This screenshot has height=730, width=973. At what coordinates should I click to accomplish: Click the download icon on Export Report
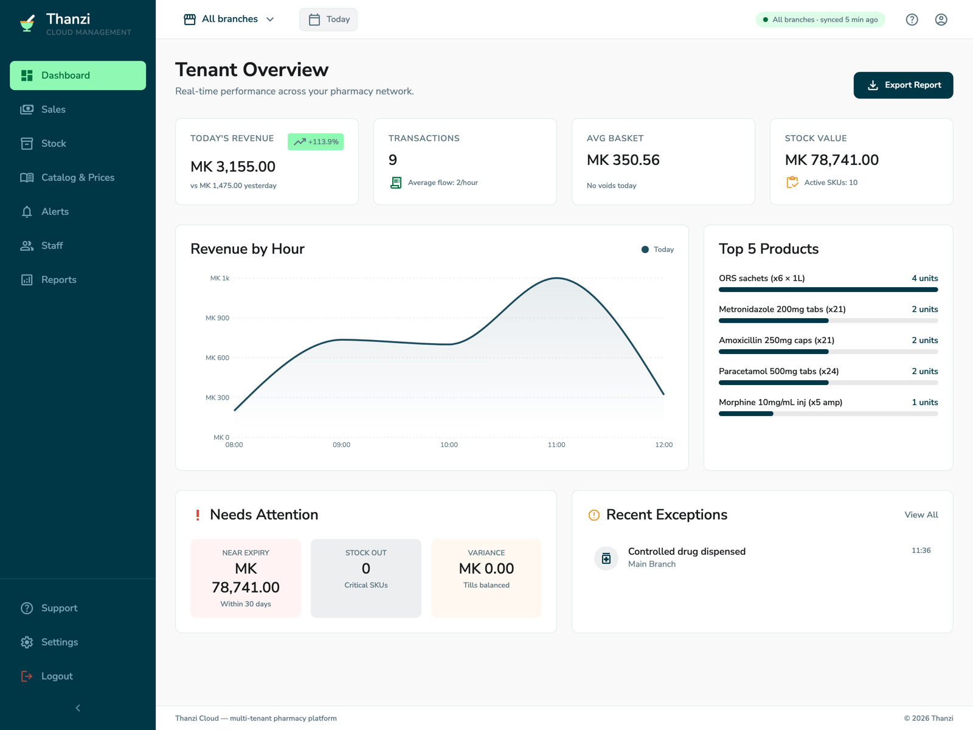pos(873,85)
